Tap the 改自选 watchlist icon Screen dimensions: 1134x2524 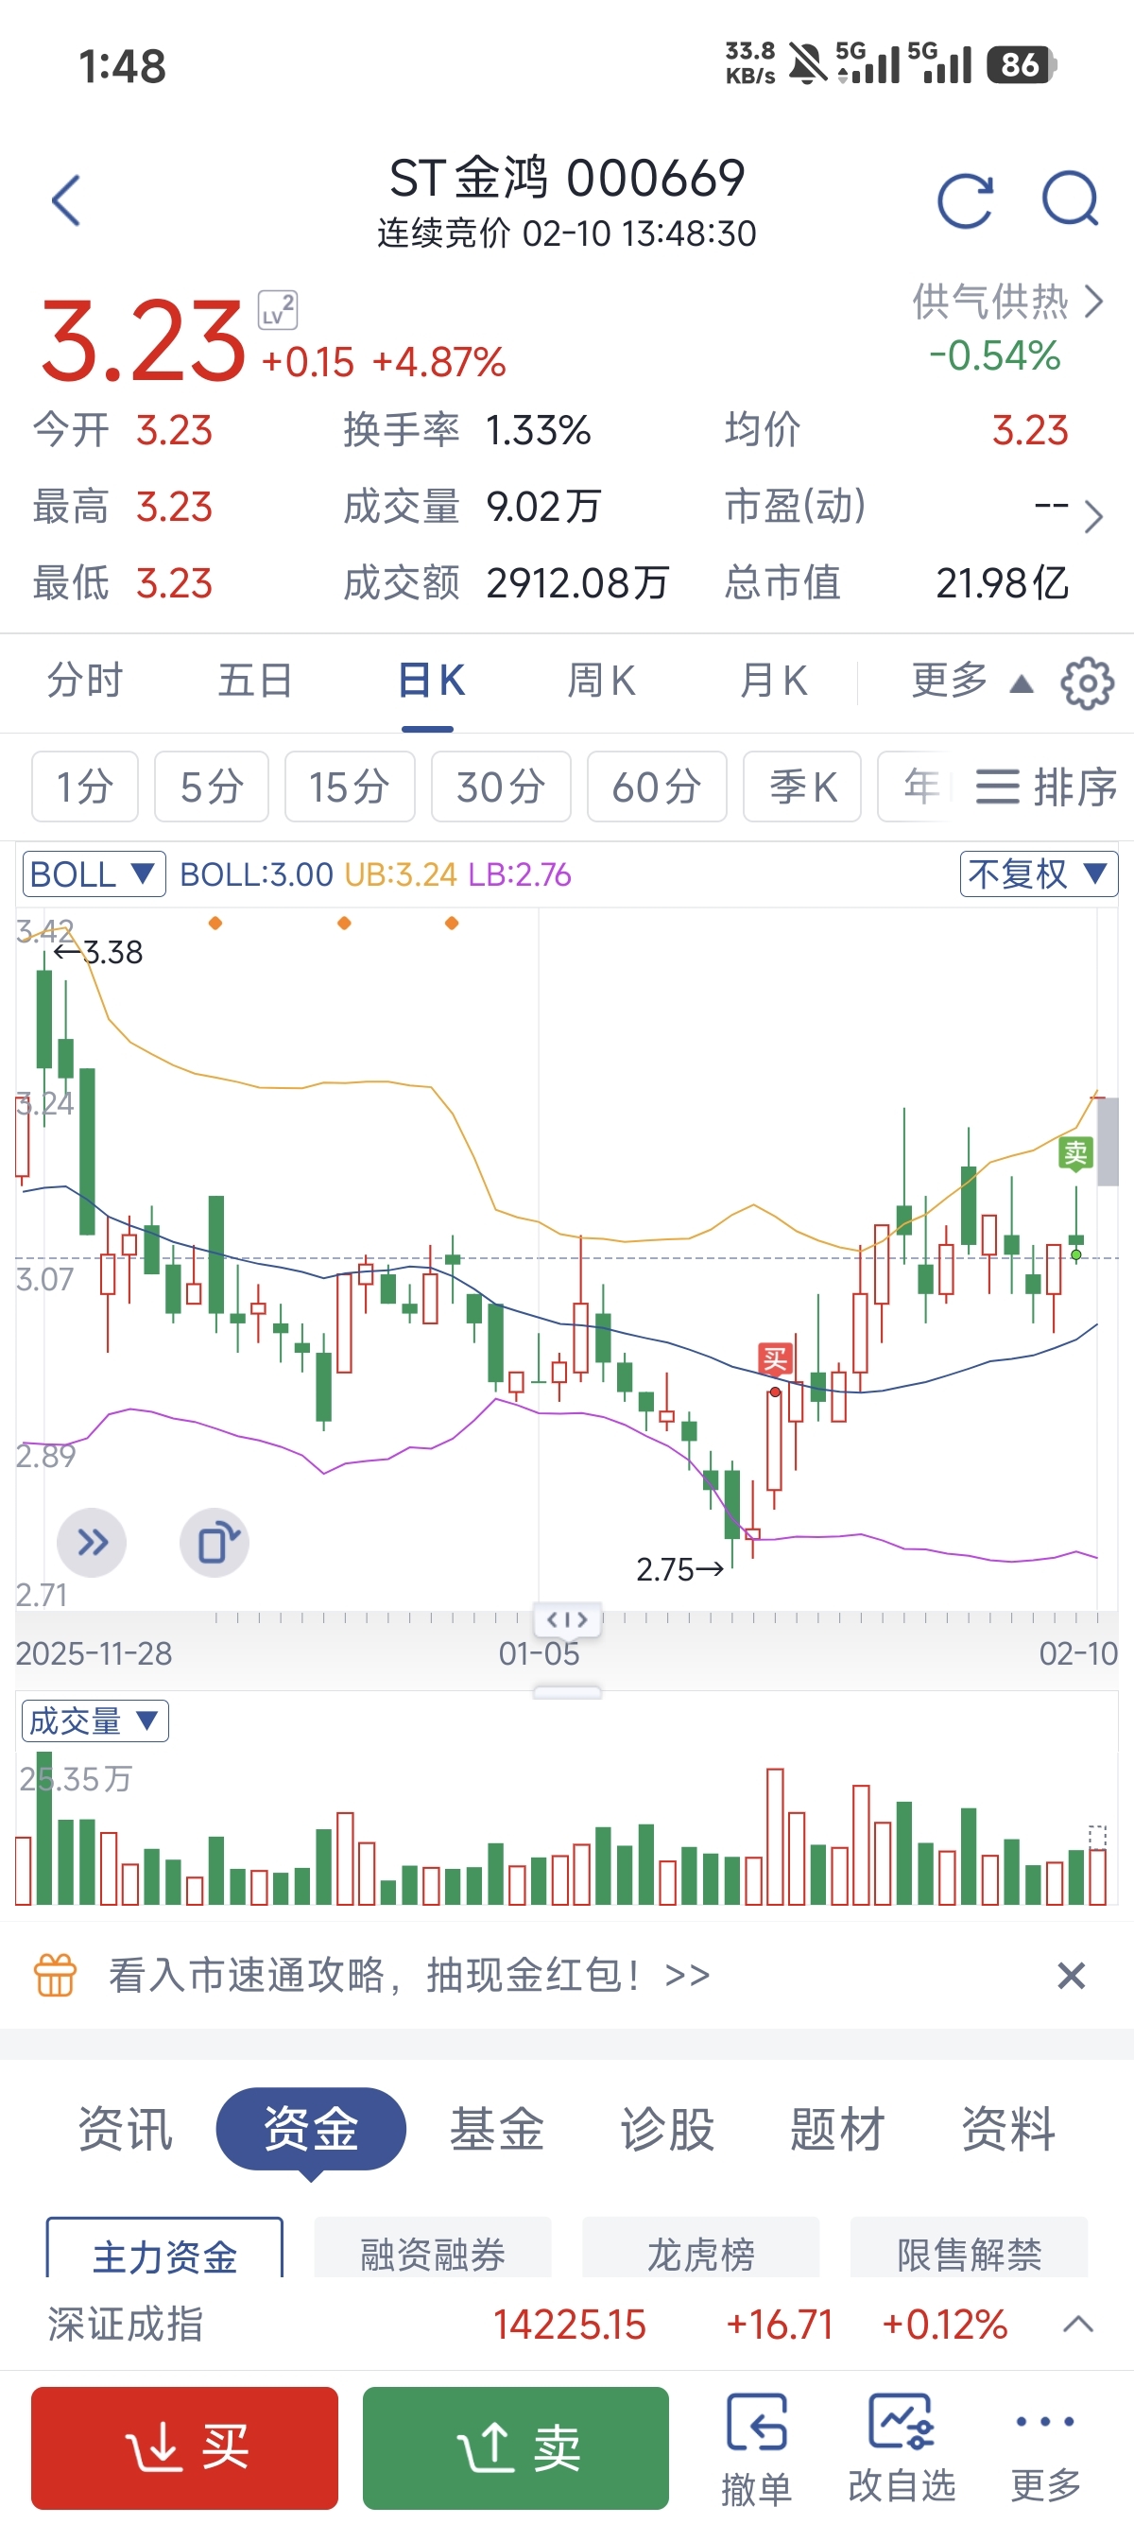click(x=902, y=2446)
